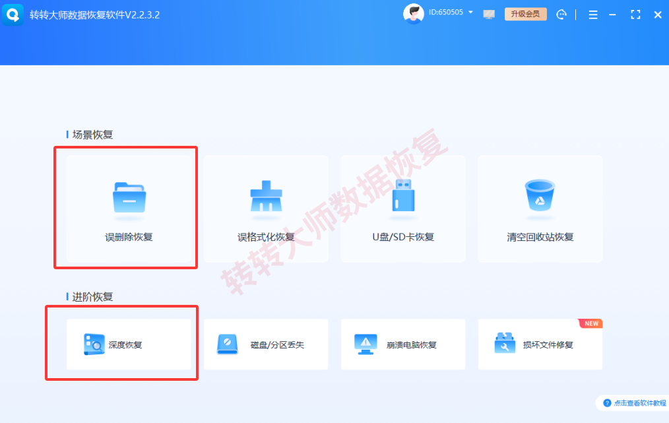The image size is (669, 423).
Task: Click the ID:650505 account text
Action: 446,13
